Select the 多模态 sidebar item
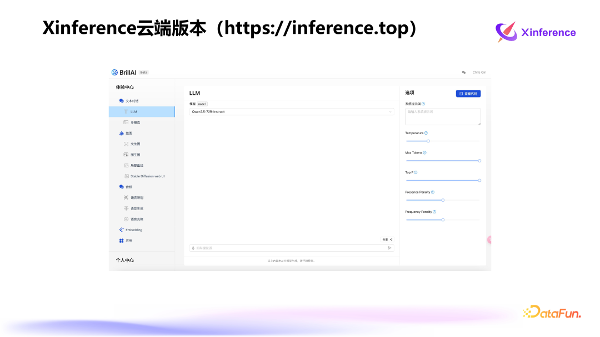Image resolution: width=600 pixels, height=337 pixels. pos(135,122)
